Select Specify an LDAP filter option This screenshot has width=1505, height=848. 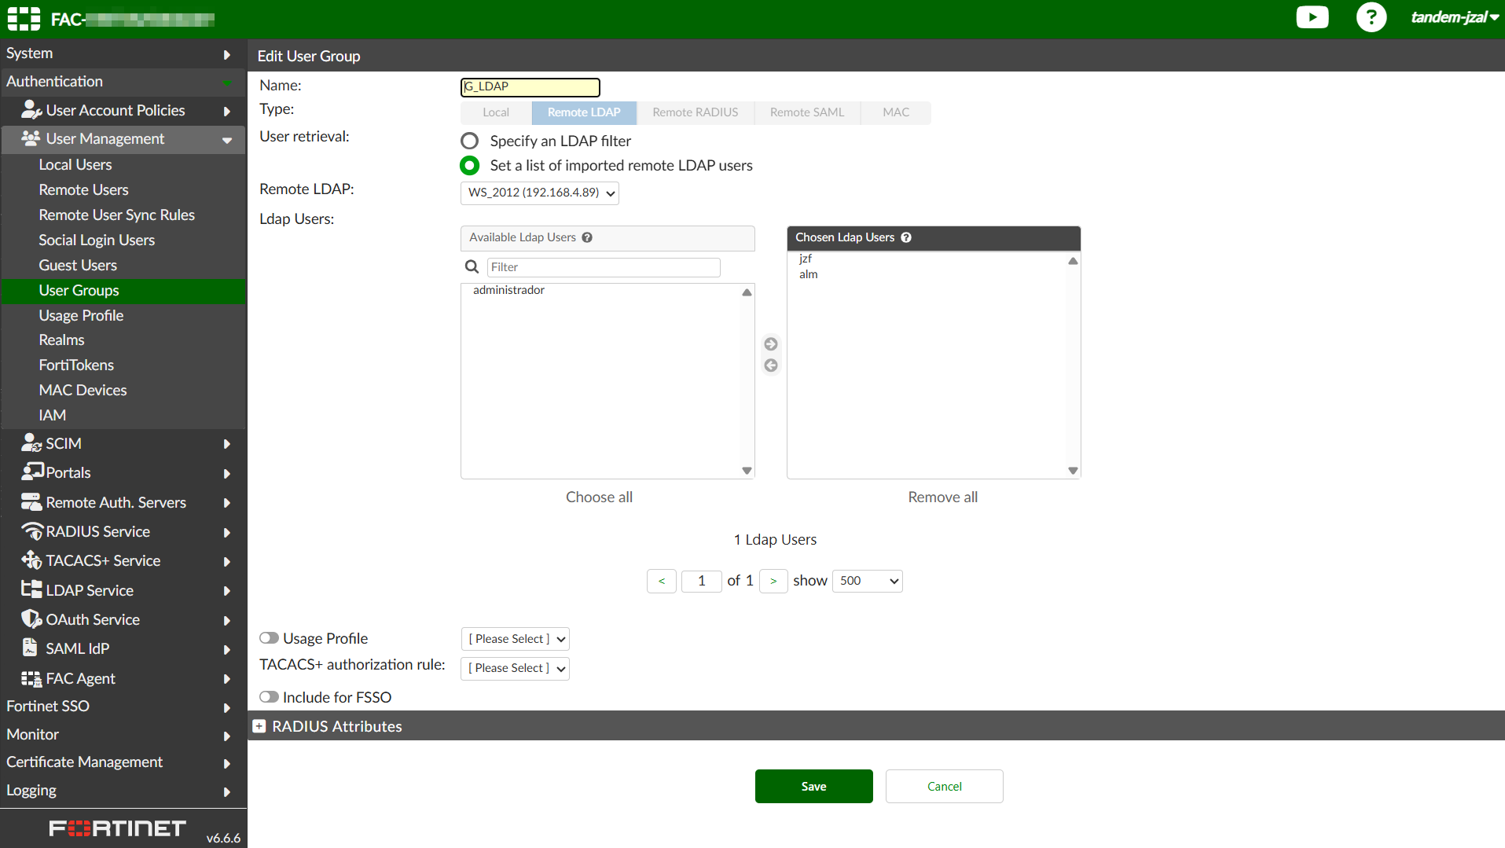469,141
